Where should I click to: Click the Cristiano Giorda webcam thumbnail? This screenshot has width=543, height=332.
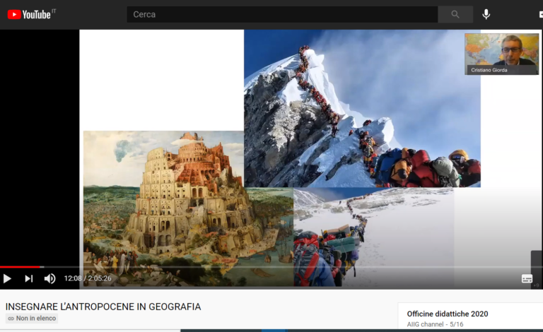501,54
